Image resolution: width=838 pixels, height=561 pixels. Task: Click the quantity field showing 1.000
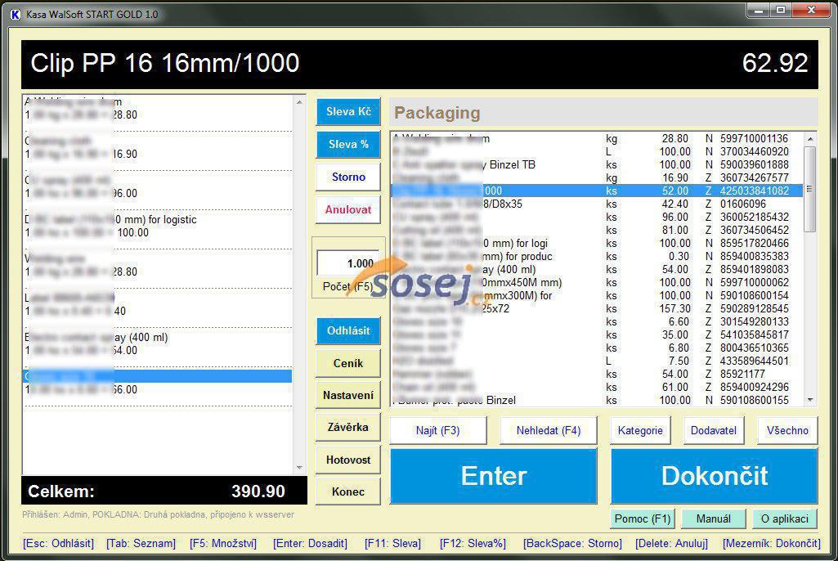tap(347, 263)
